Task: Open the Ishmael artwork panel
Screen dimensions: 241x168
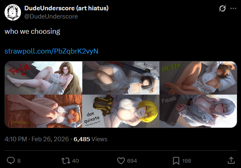Action: pyautogui.click(x=43, y=111)
